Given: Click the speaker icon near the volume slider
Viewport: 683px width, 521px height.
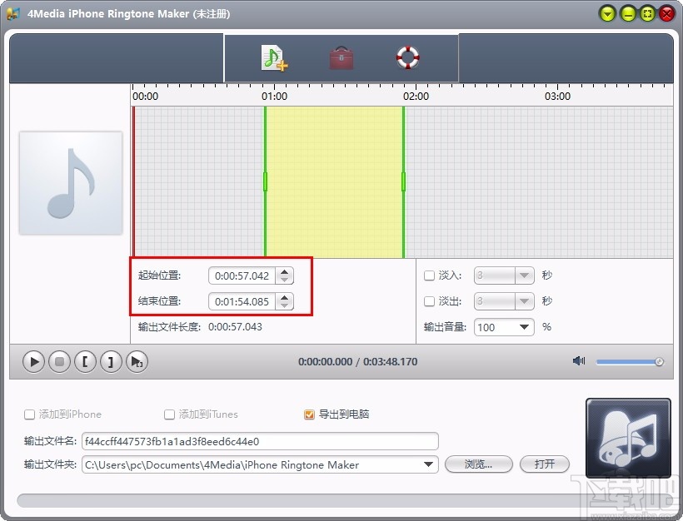Looking at the screenshot, I should (x=579, y=361).
